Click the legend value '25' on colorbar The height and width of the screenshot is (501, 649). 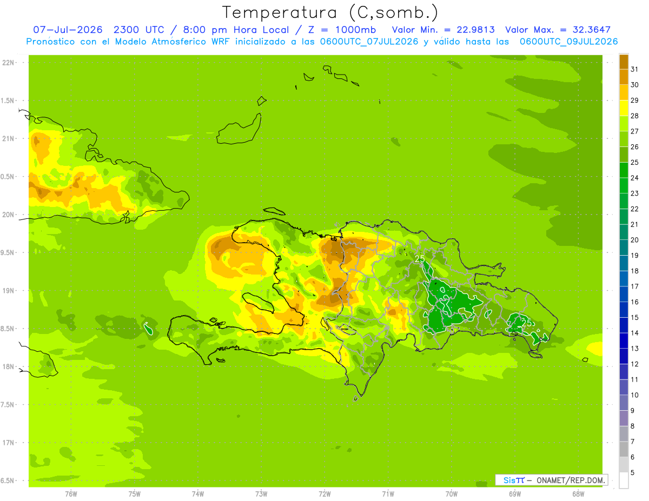point(634,162)
